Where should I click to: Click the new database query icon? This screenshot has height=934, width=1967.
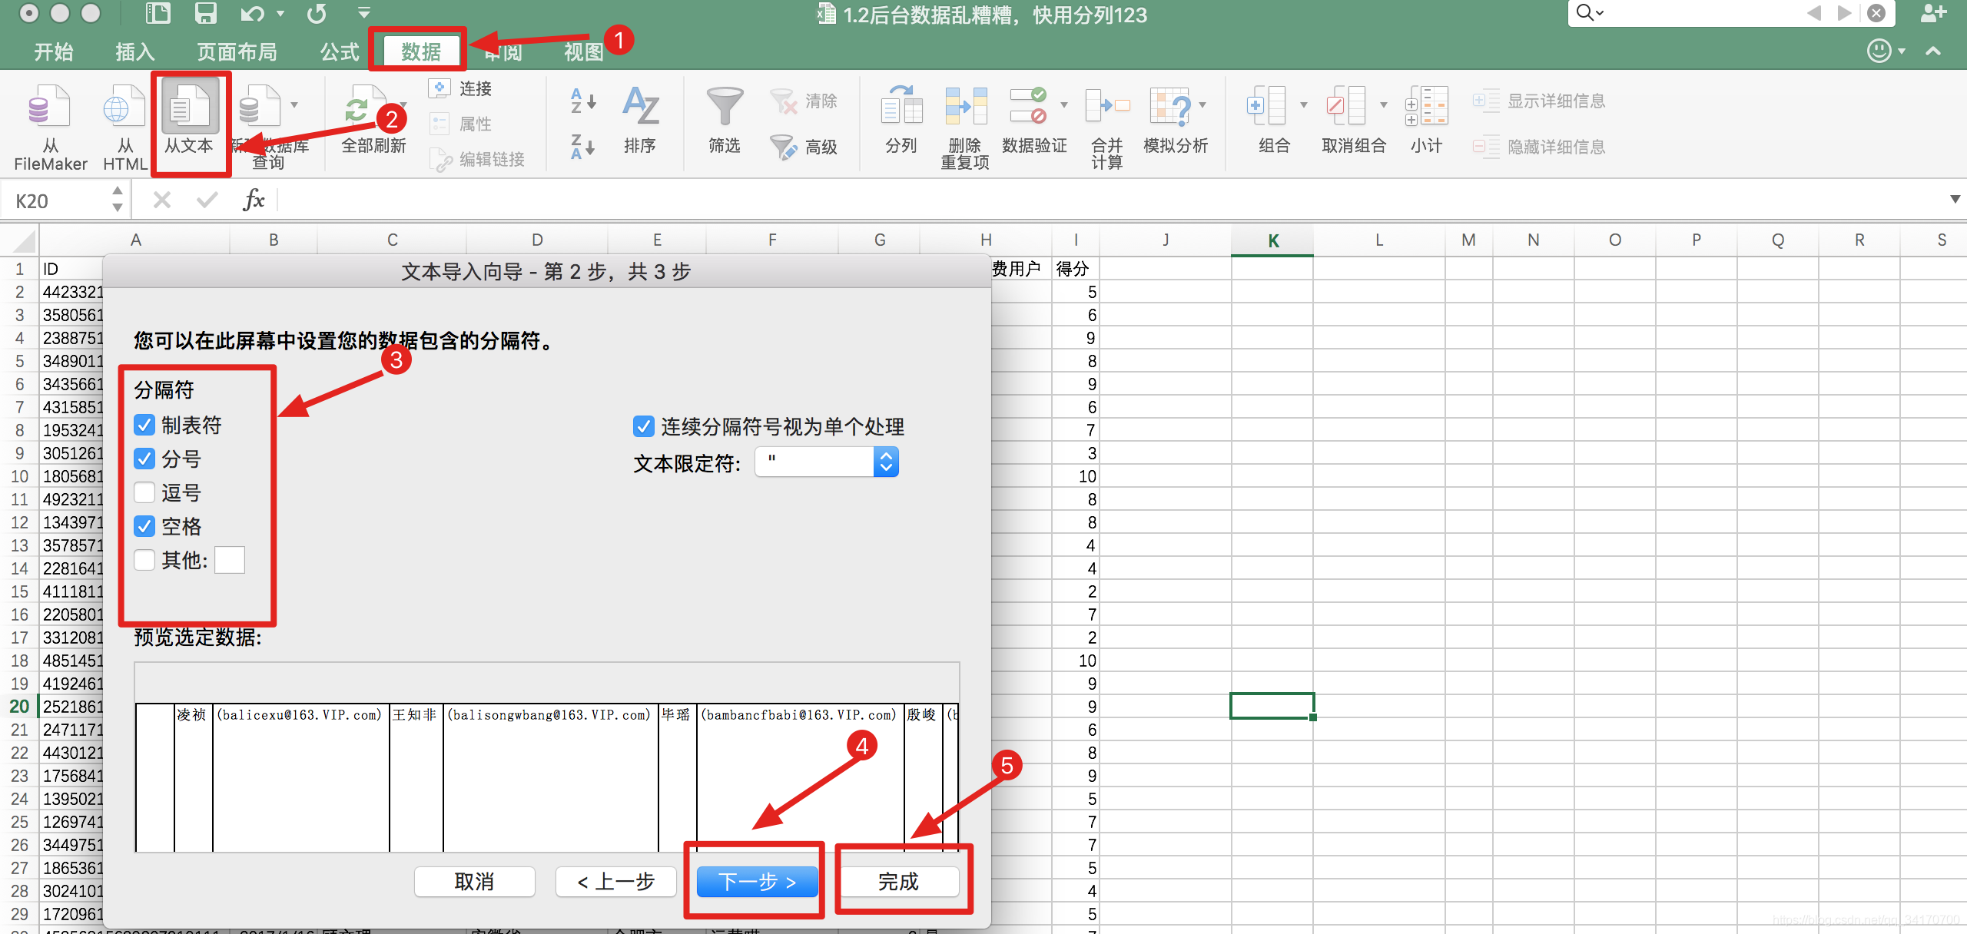click(x=259, y=108)
